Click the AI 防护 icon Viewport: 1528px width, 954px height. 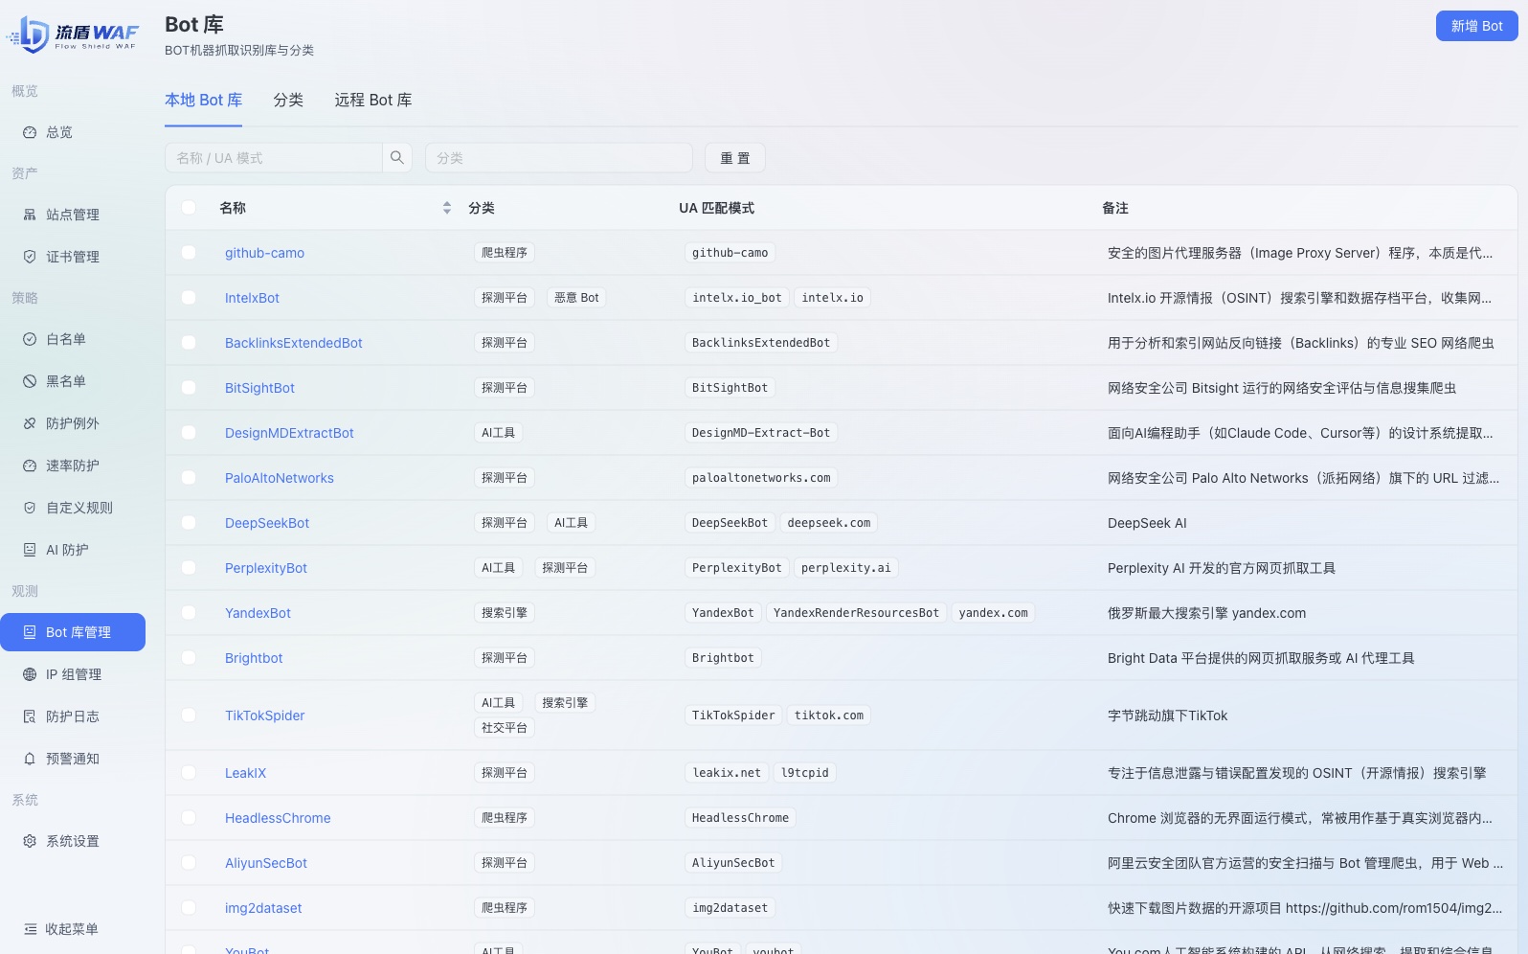point(30,550)
